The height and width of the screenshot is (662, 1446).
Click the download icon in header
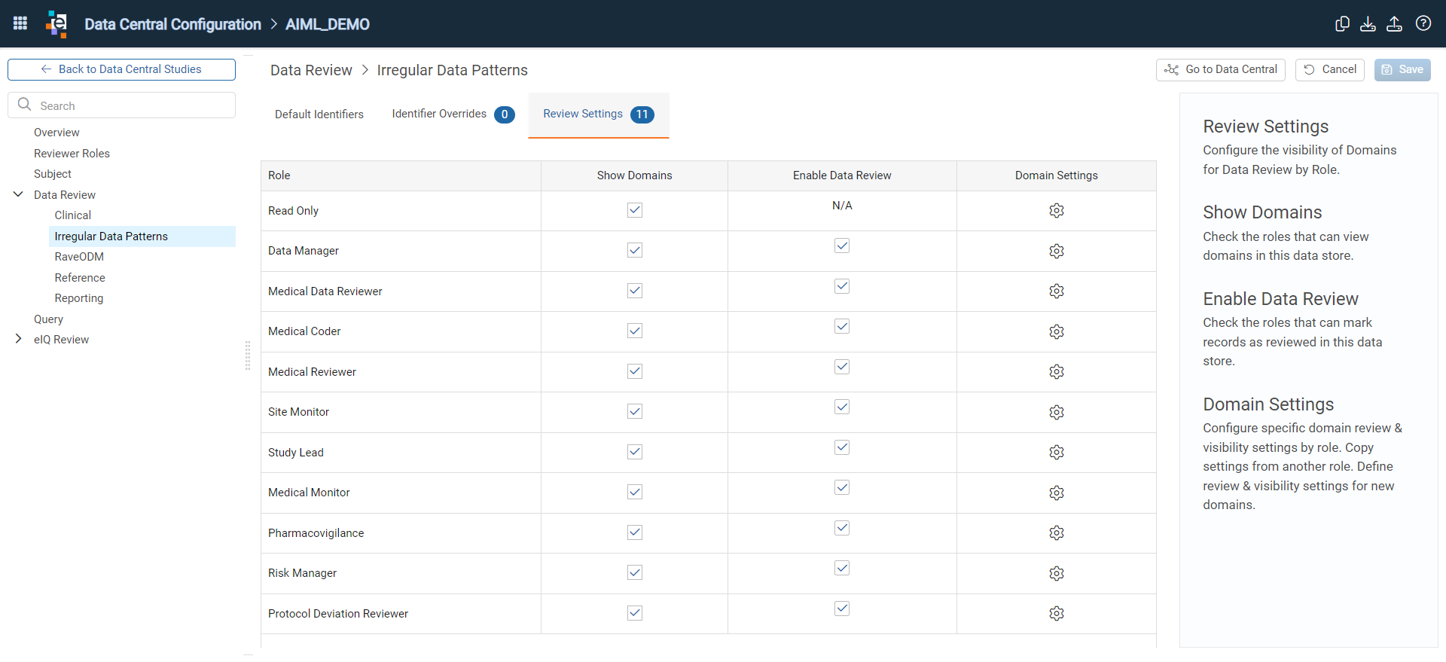coord(1368,23)
